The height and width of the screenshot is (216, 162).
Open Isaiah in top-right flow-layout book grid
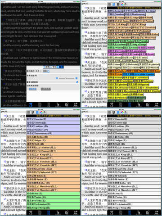146,48
